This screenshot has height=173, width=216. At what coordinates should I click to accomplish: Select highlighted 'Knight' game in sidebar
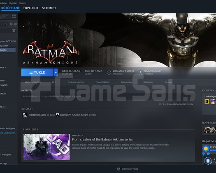(x=8, y=50)
